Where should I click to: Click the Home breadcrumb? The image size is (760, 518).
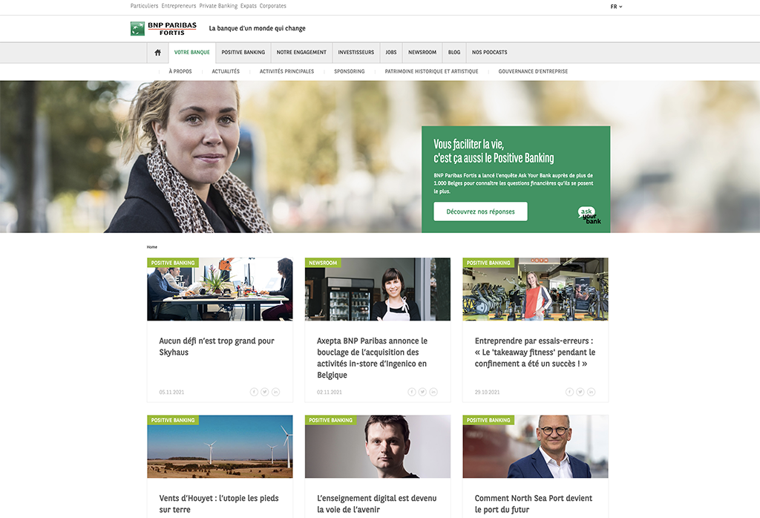[x=152, y=247]
